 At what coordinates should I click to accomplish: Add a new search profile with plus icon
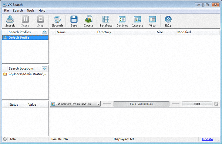click(45, 32)
